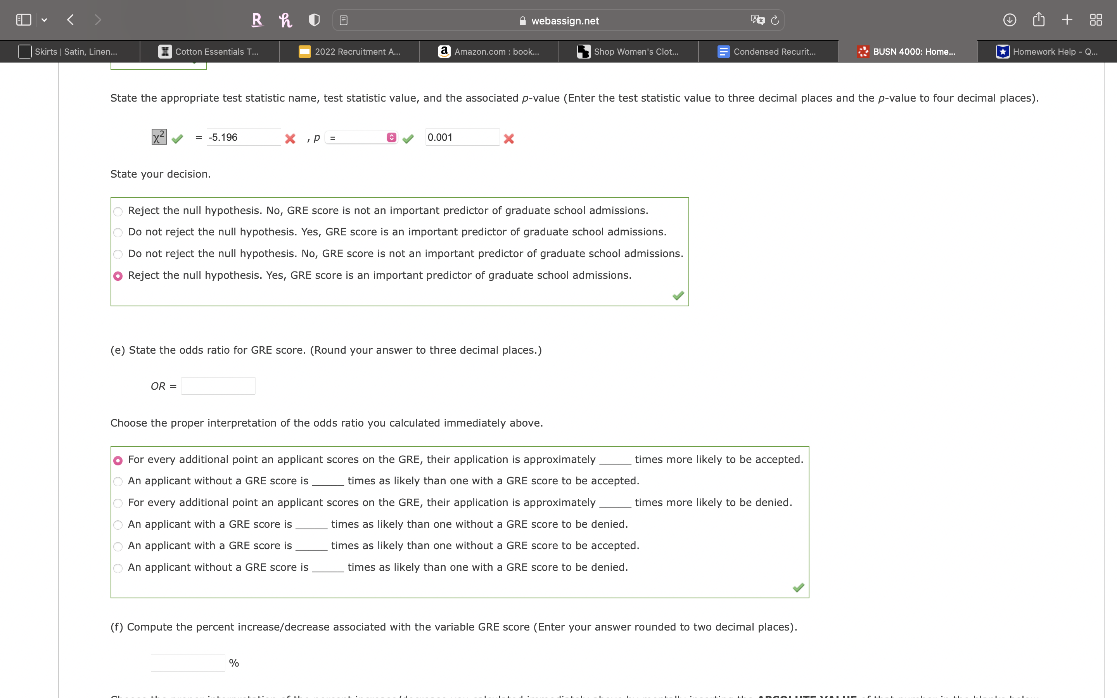Navigate back with the back arrow

[x=70, y=19]
